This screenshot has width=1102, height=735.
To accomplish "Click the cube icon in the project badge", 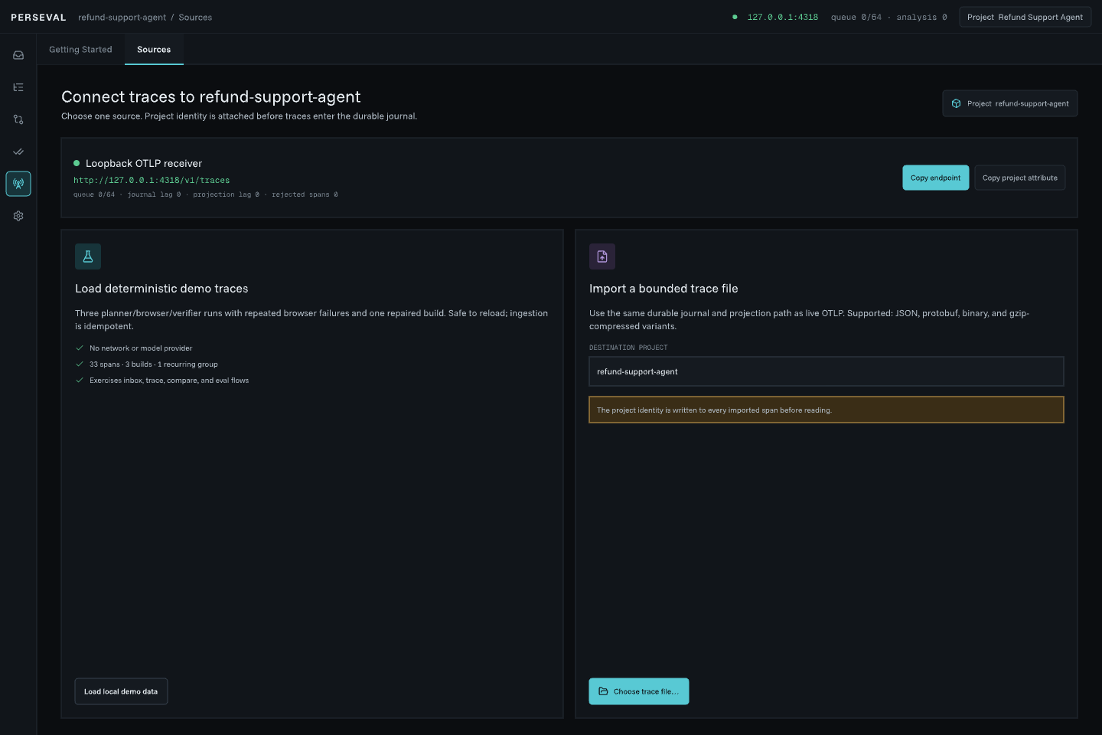I will tap(956, 103).
